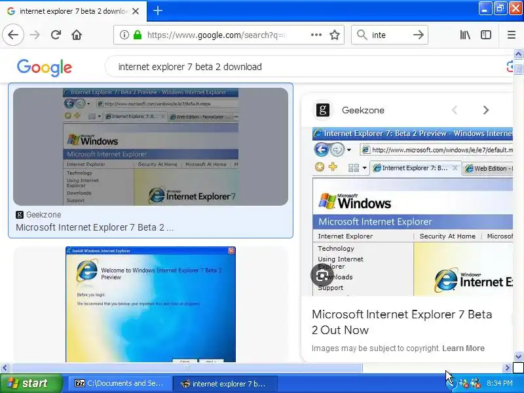Screen dimensions: 524x393
Task: Reload the current page
Action: click(x=56, y=35)
